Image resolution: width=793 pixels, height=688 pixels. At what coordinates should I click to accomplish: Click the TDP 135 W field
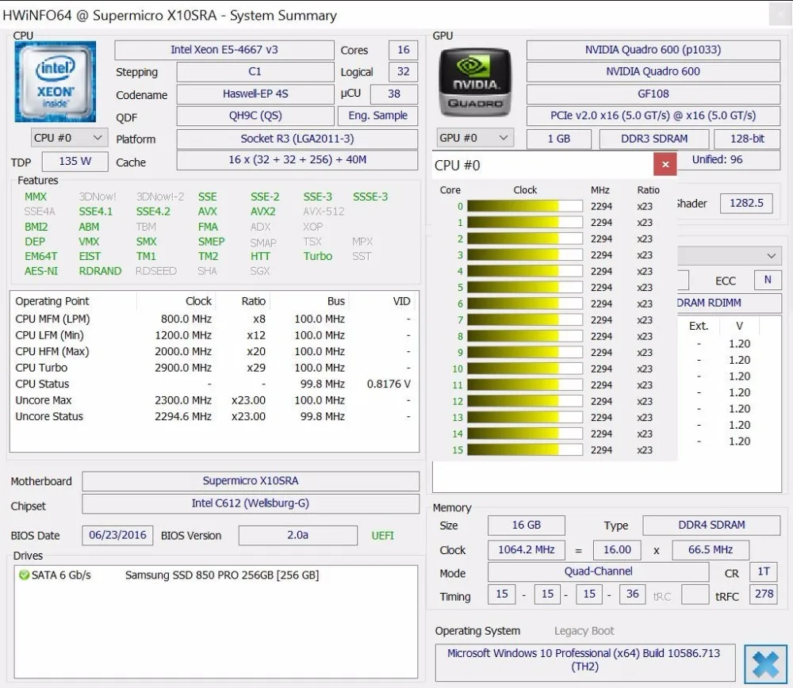pos(75,161)
